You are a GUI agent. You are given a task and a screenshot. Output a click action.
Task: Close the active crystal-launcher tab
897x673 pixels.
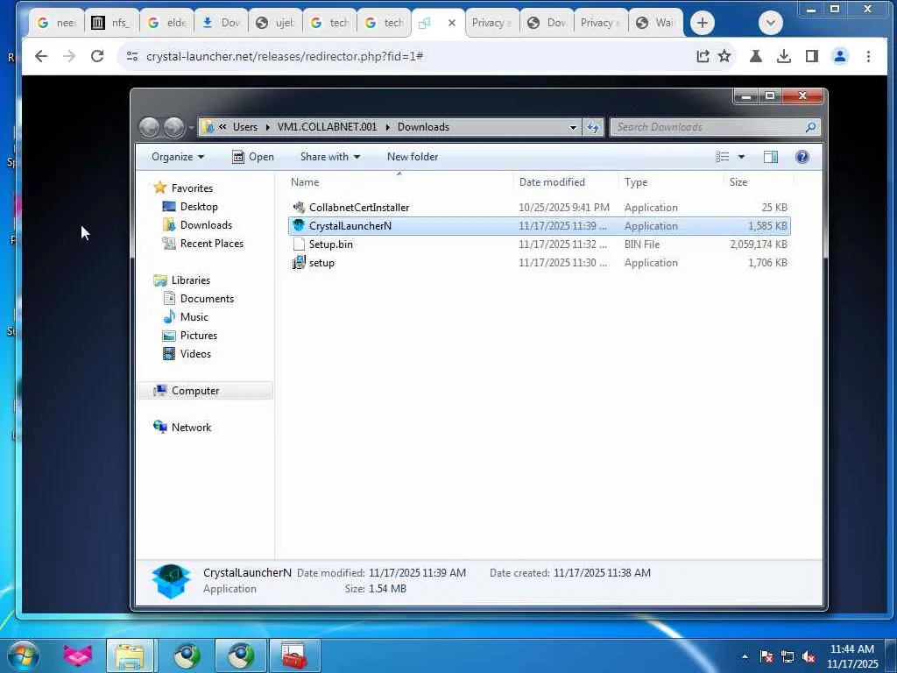(x=452, y=23)
